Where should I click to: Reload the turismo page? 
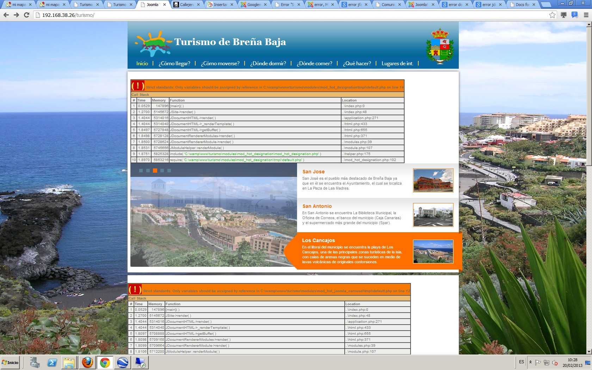(x=26, y=15)
